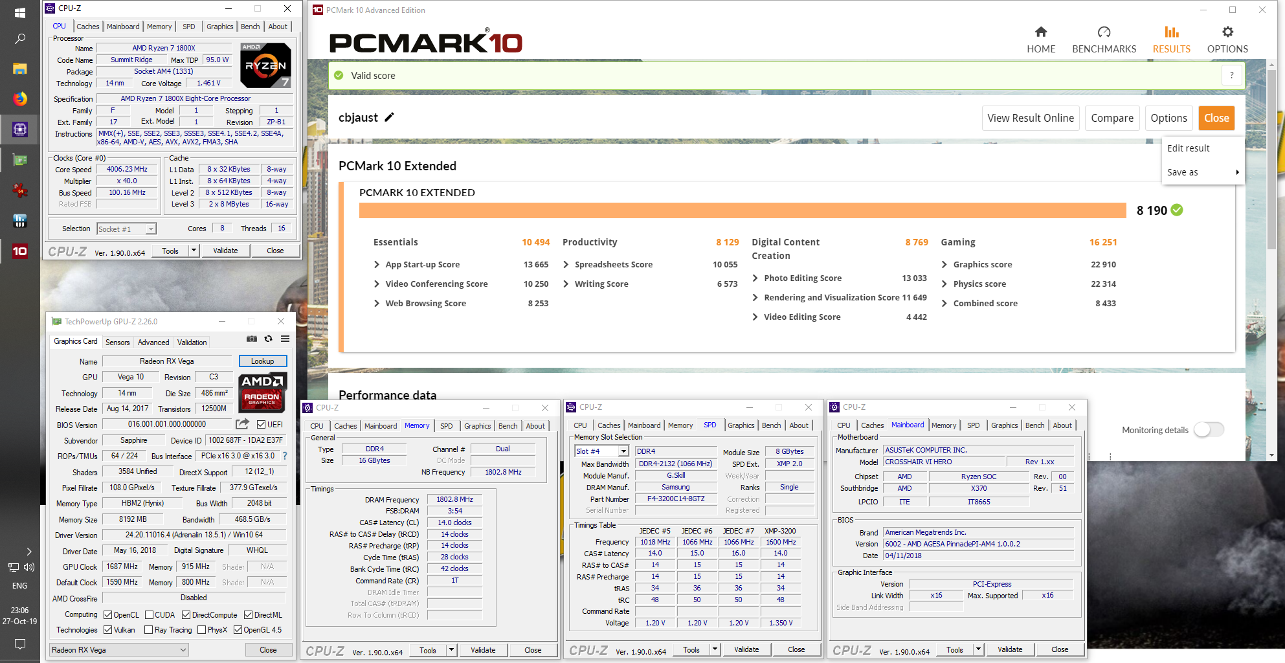Open Radeon RX Vega GPU selector dropdown
This screenshot has width=1285, height=663.
119,649
